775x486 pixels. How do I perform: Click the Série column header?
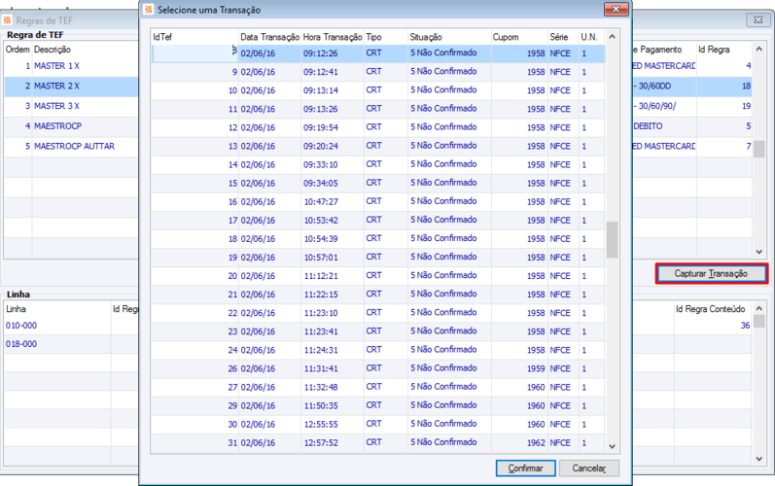563,37
